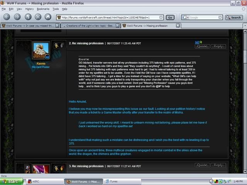Click post 3 author's avatar
Viewport: 247px width, 185px height.
tap(41, 169)
